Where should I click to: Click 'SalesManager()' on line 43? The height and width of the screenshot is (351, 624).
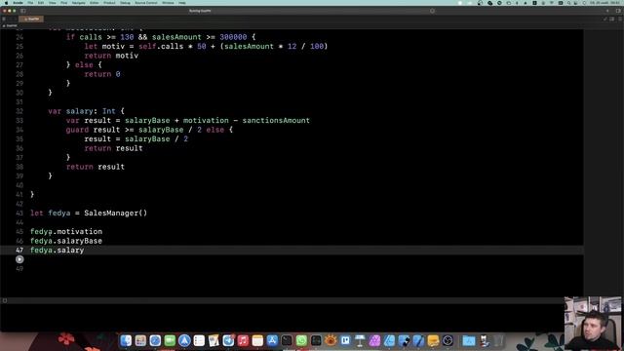pos(115,213)
